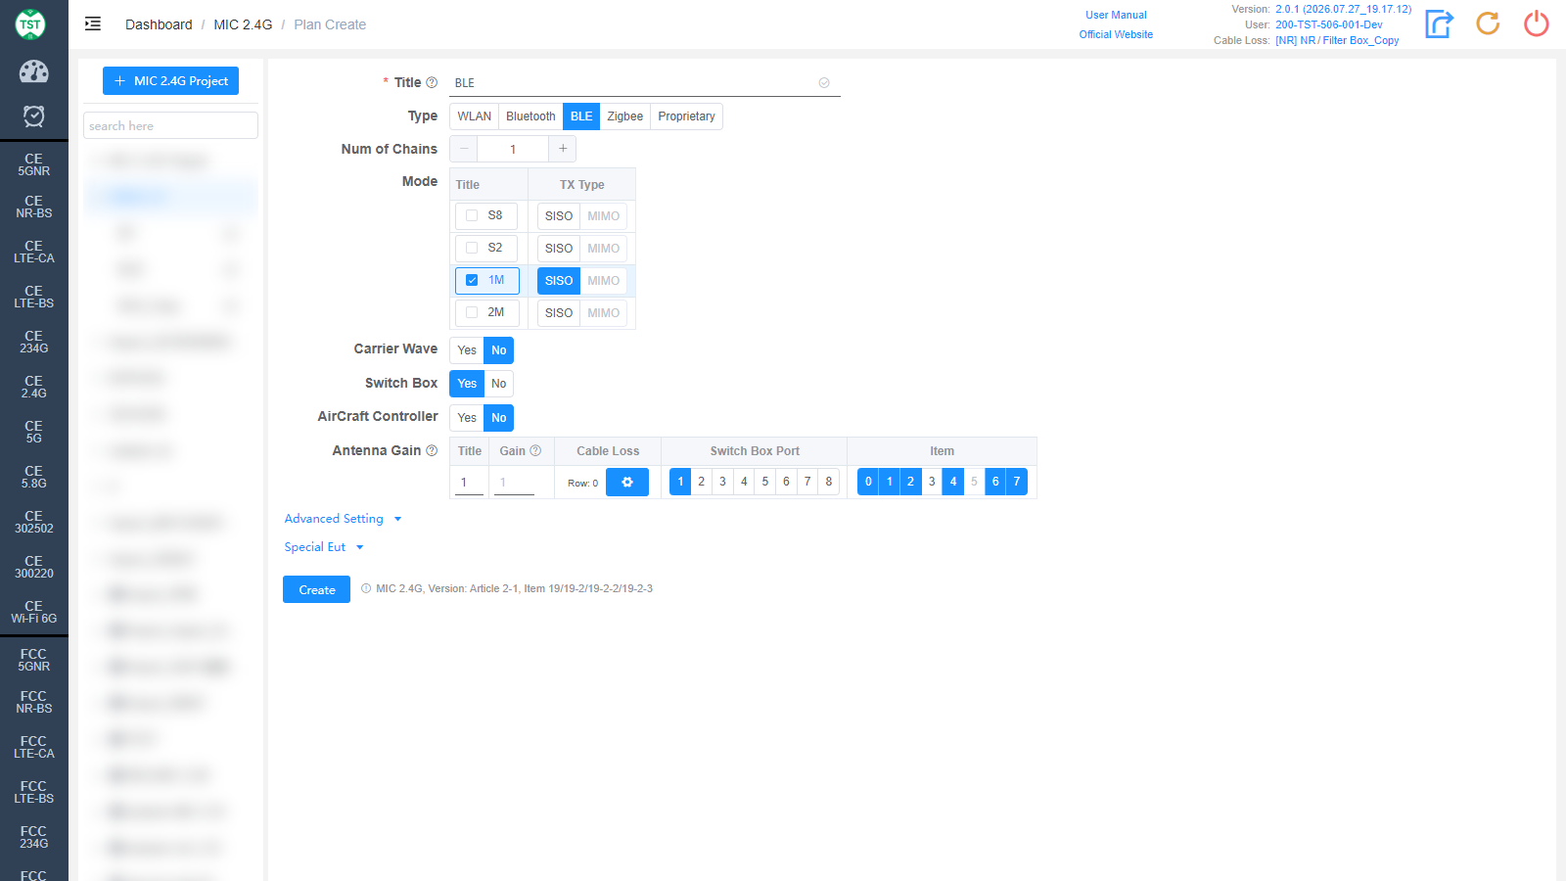Click the search here input field

(170, 125)
